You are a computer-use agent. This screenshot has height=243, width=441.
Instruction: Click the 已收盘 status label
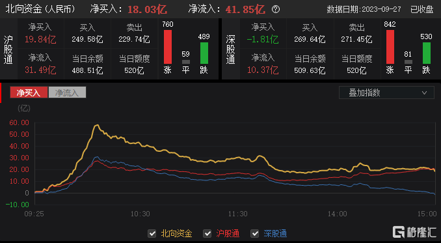pos(421,10)
